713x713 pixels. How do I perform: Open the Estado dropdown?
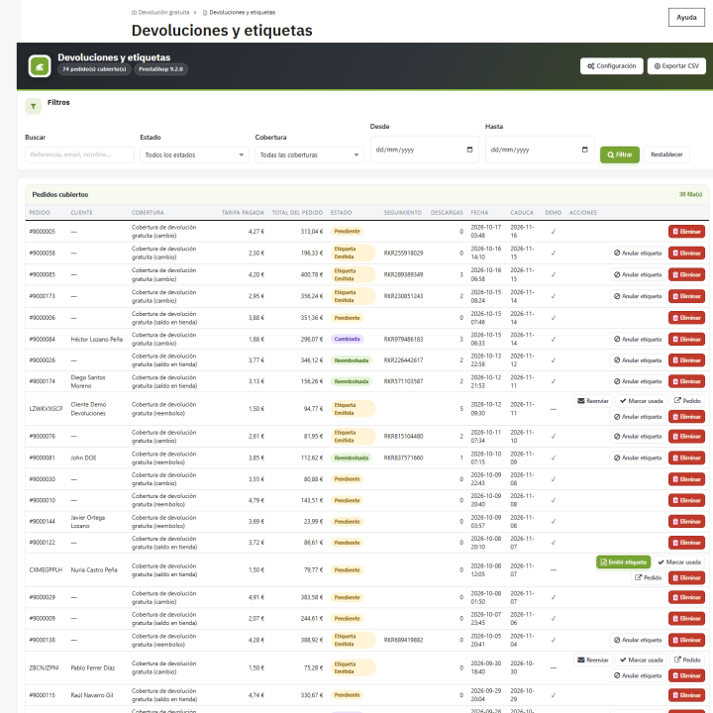(x=194, y=155)
